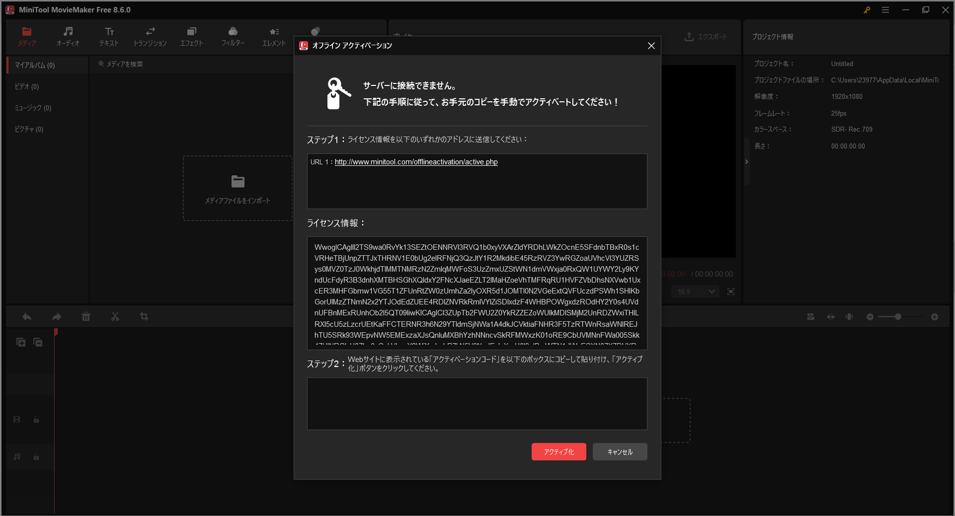This screenshot has height=516, width=955.
Task: Open the offline activation URL link
Action: (415, 162)
